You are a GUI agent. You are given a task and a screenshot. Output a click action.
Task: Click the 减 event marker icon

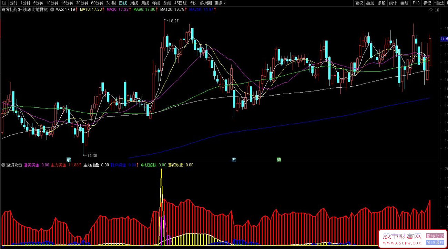click(x=278, y=160)
